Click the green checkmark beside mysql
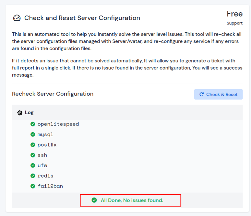This screenshot has width=251, height=216. click(33, 135)
